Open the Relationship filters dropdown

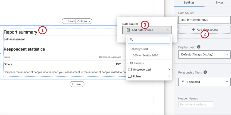tap(205, 82)
